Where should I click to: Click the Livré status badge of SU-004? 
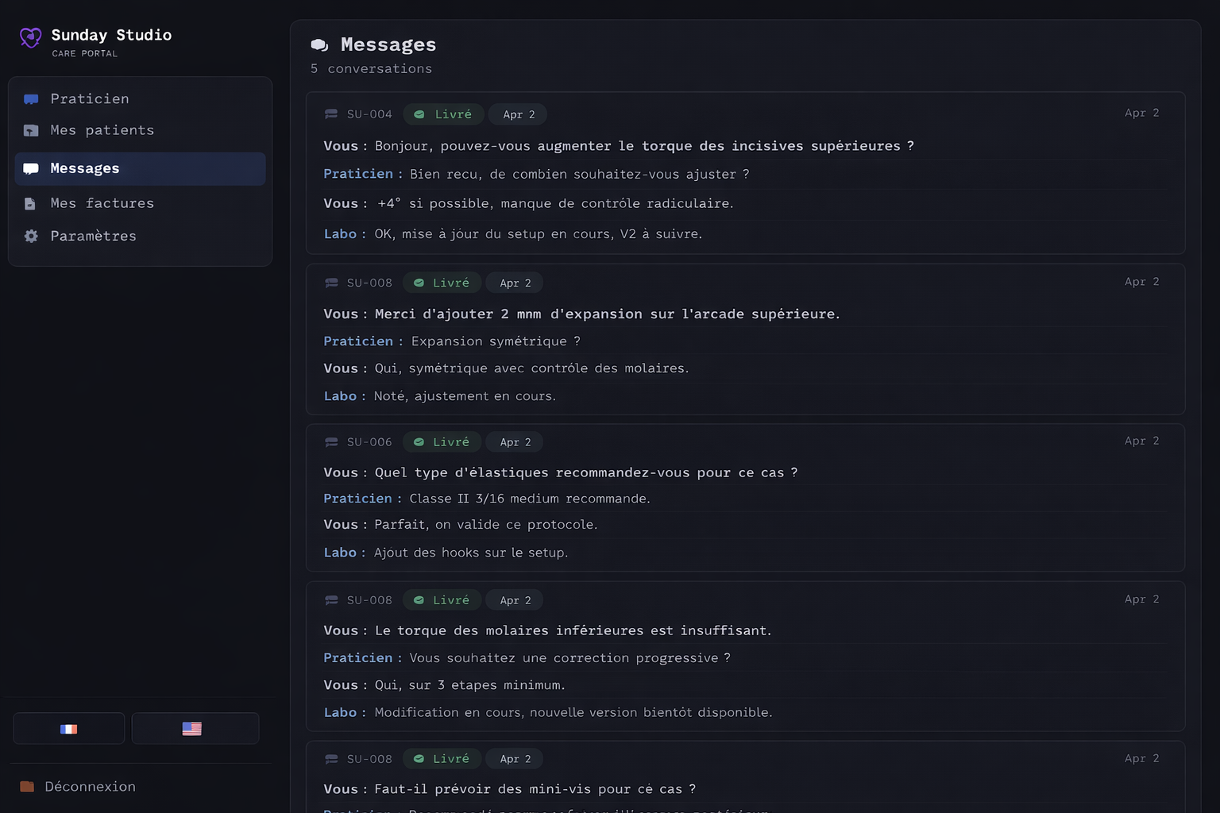coord(443,114)
